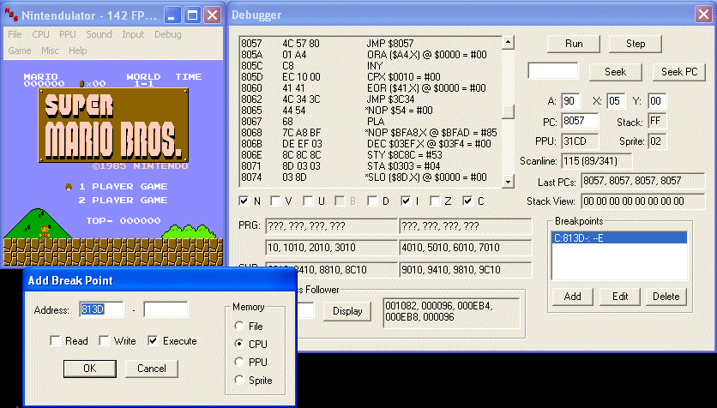Click the Sprite field showing 02
717x408 pixels.
pos(657,141)
